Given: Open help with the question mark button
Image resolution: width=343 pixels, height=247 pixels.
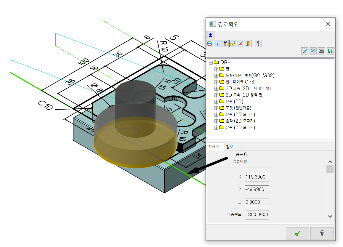Looking at the screenshot, I should point(322,233).
